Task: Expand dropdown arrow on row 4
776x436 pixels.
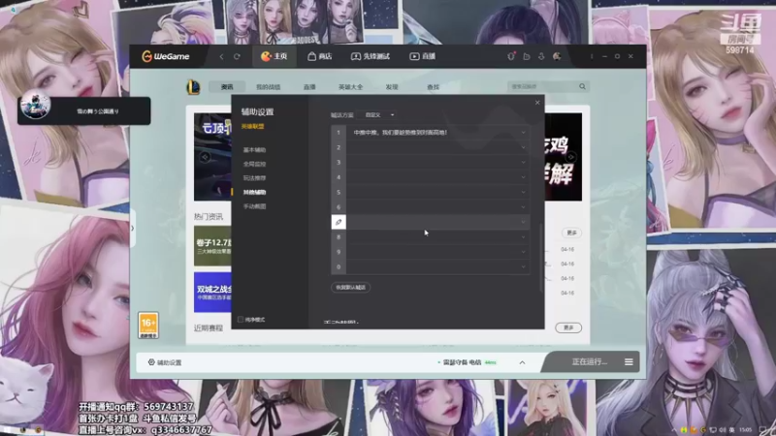Action: [x=523, y=177]
